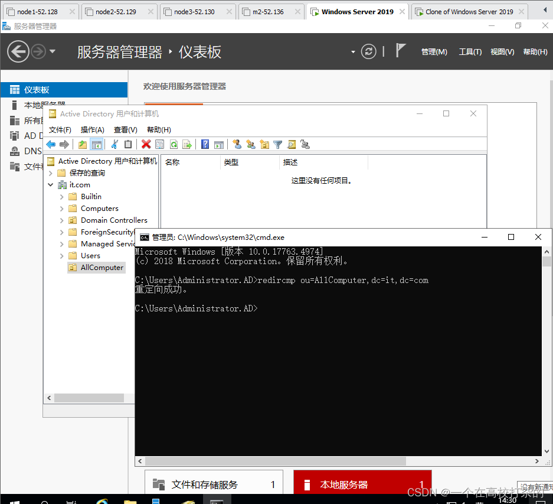This screenshot has width=553, height=504.
Task: Delete selected object with red X
Action: point(146,144)
